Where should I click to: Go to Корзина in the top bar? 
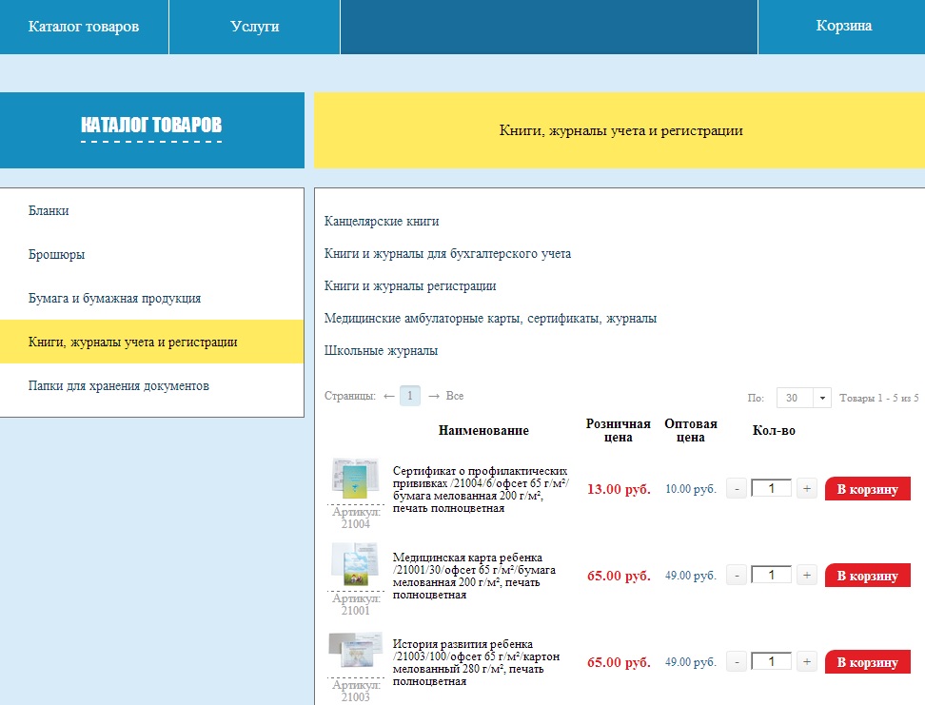click(843, 26)
